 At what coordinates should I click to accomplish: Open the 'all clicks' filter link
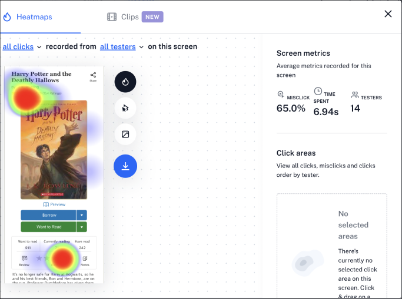click(x=18, y=46)
